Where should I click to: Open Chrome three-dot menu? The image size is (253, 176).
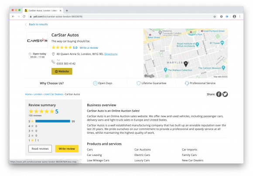240,17
